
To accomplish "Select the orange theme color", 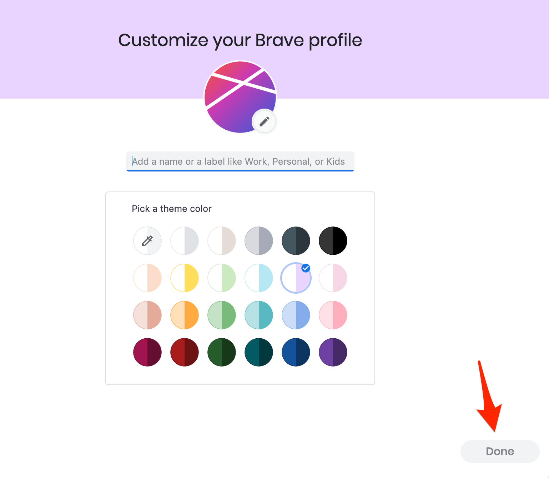I will click(185, 315).
